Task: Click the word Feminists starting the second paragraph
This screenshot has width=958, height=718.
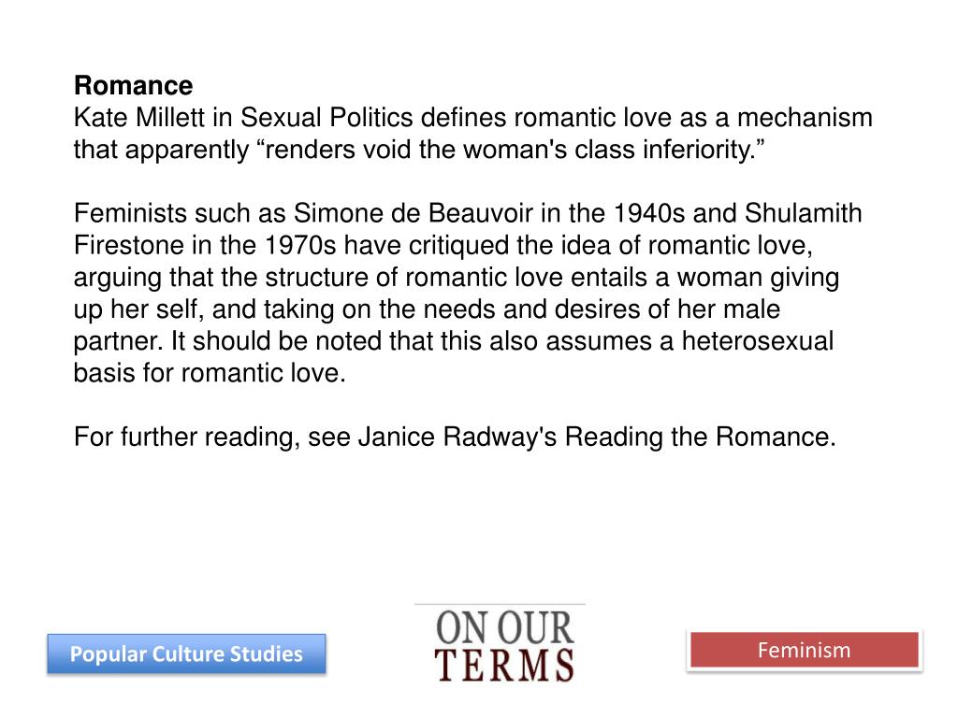Action: click(130, 213)
